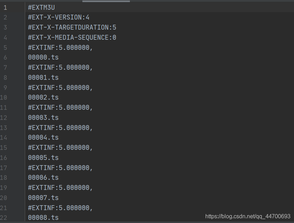Image resolution: width=294 pixels, height=223 pixels.
Task: Click the 00008.ts segment line
Action: [x=43, y=217]
